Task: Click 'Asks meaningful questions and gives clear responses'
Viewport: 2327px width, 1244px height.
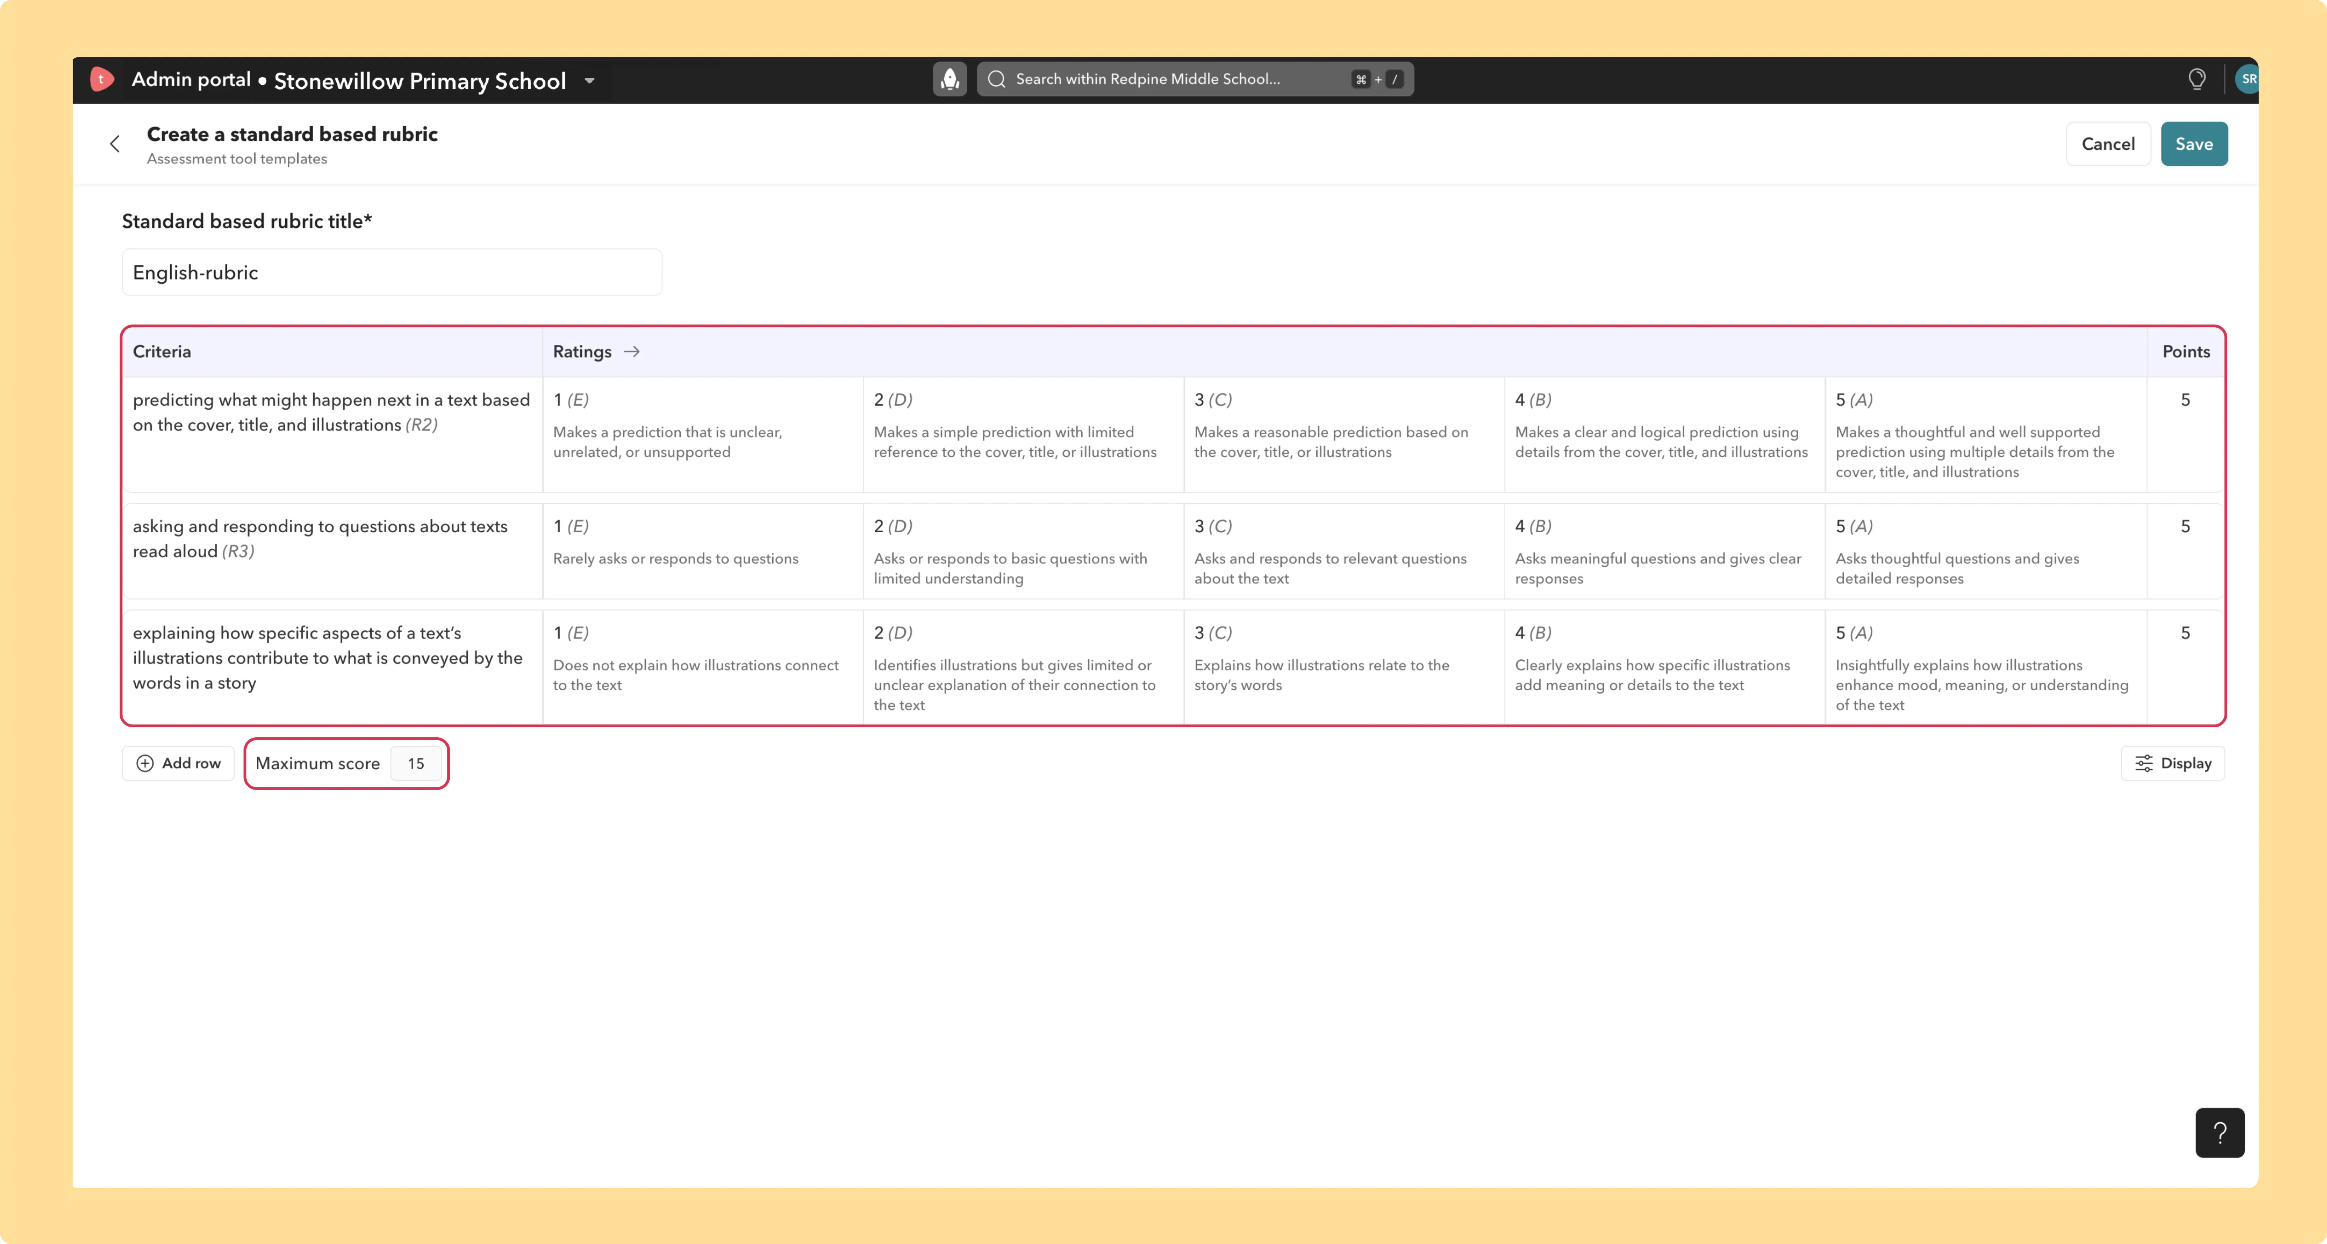Action: coord(1664,552)
